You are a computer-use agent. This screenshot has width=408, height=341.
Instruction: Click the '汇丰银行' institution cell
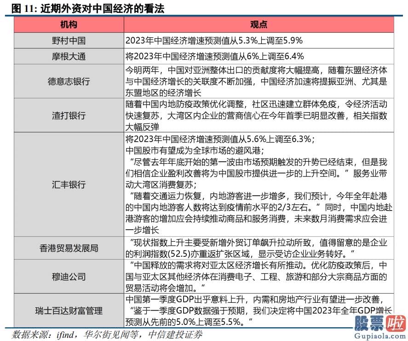tap(69, 185)
